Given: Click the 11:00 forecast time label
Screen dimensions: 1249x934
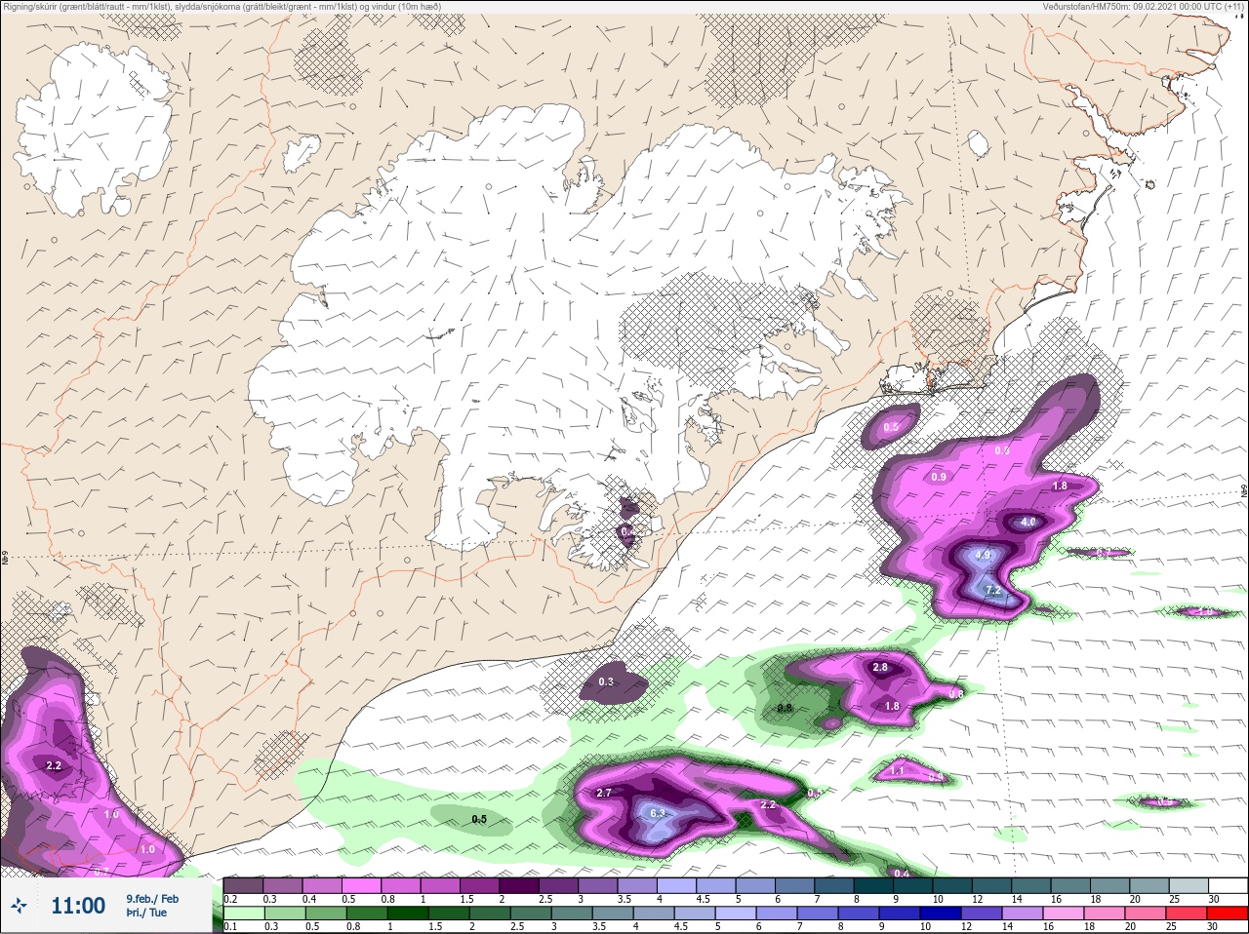Looking at the screenshot, I should 78,905.
